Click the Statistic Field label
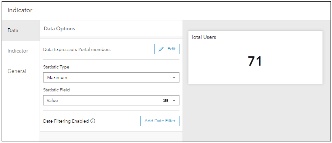The width and height of the screenshot is (332, 143). pyautogui.click(x=56, y=90)
